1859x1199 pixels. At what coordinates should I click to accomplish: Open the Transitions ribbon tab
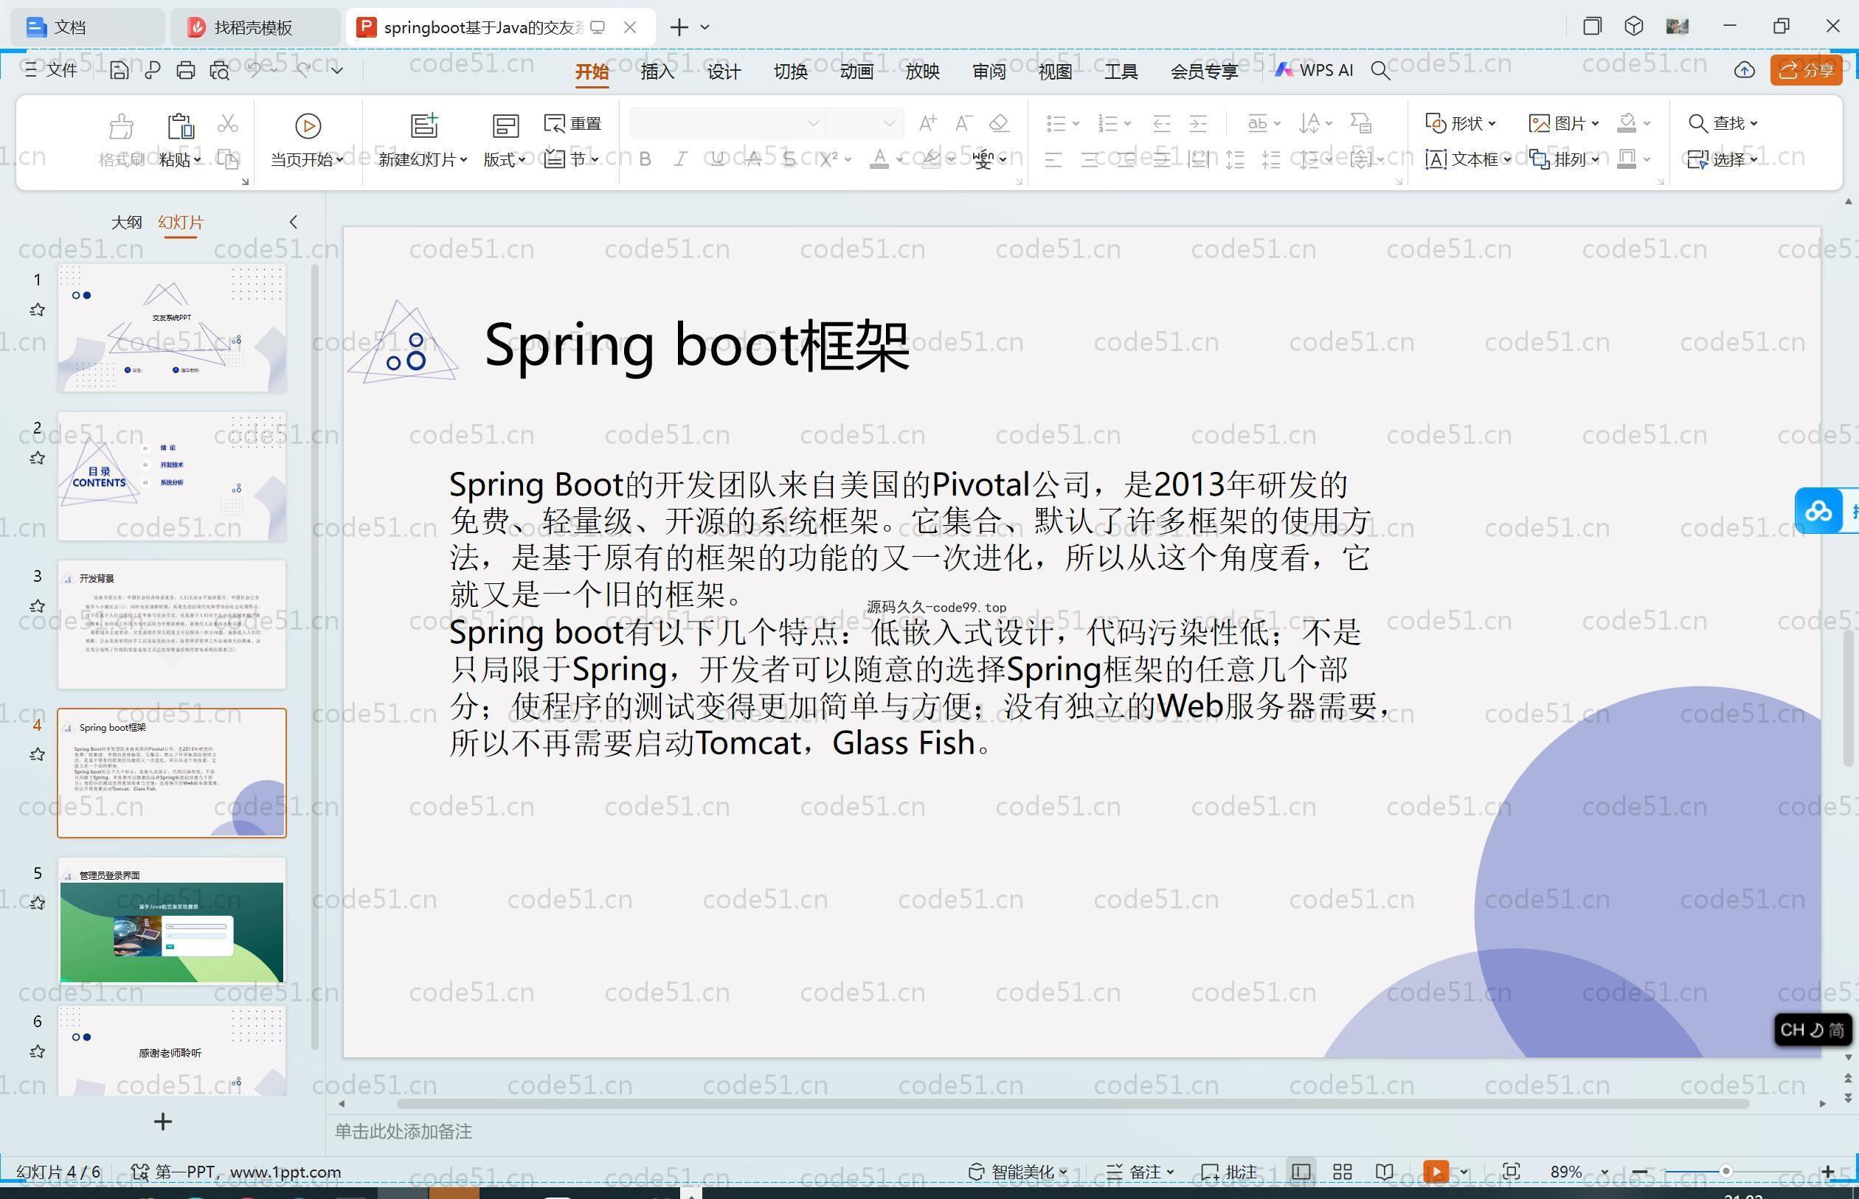tap(791, 71)
